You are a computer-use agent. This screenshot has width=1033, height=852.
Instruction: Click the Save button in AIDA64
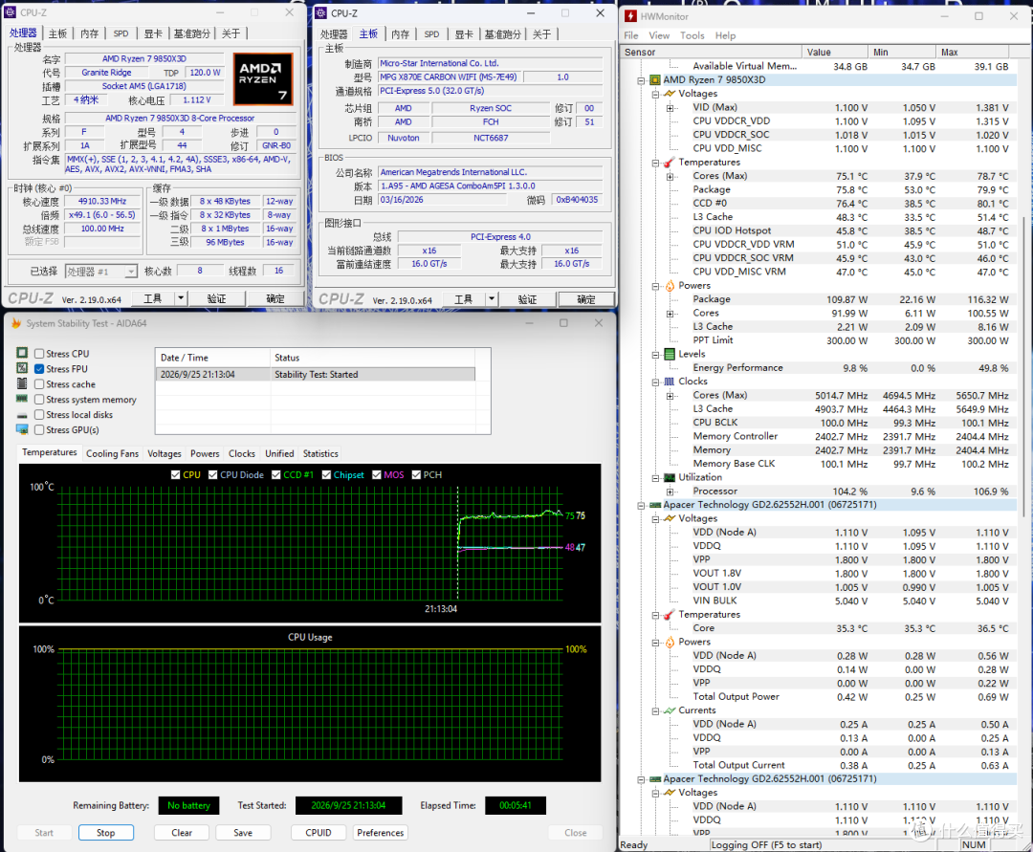[x=243, y=832]
